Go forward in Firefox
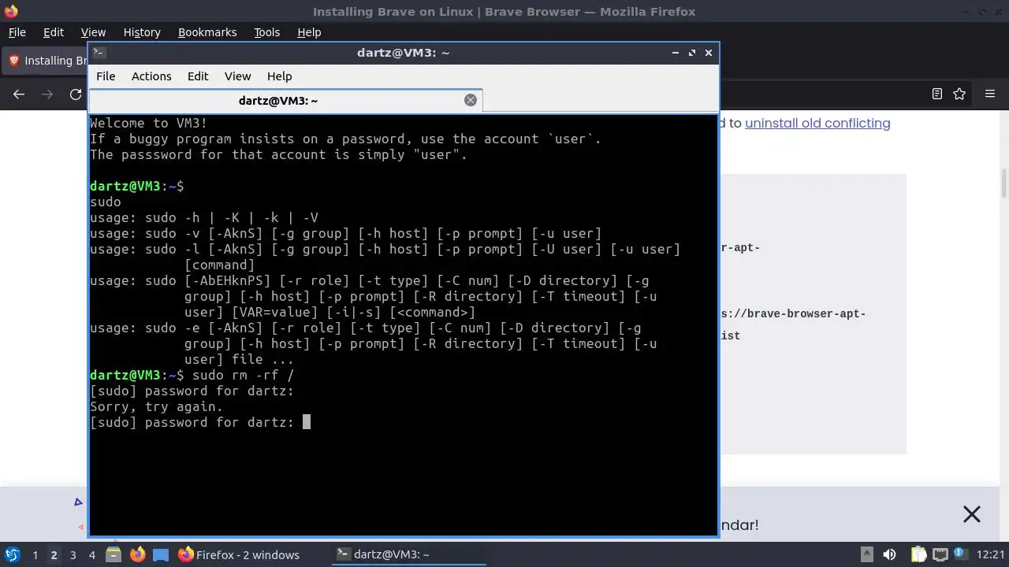1009x567 pixels. (x=47, y=94)
